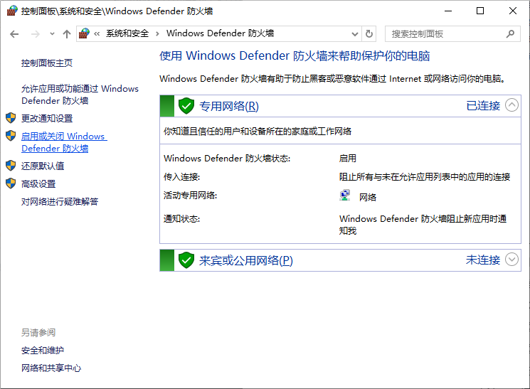Click green shield icon for 来宾或公用网络

[186, 260]
